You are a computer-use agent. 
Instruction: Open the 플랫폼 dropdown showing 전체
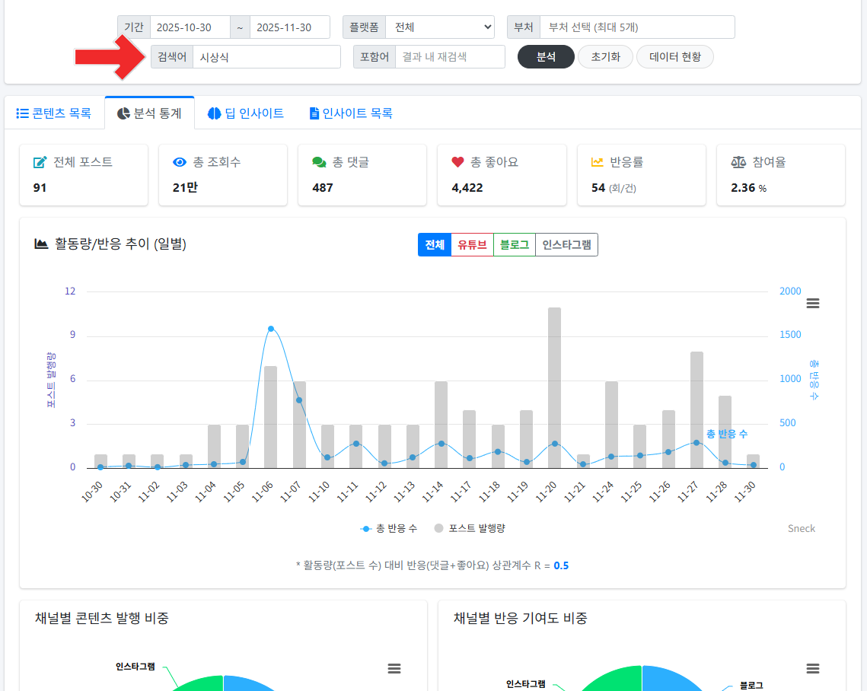tap(440, 27)
